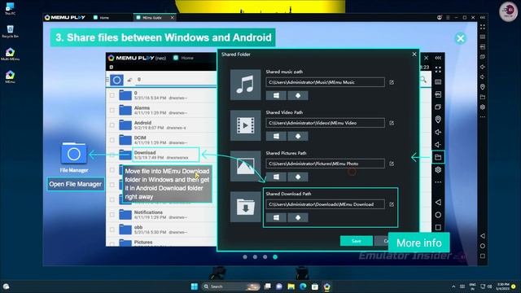
Task: Select the MEmu Guide tab
Action: [x=151, y=18]
